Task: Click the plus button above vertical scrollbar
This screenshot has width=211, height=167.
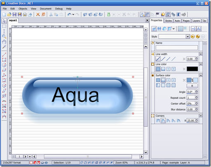Action: point(145,30)
